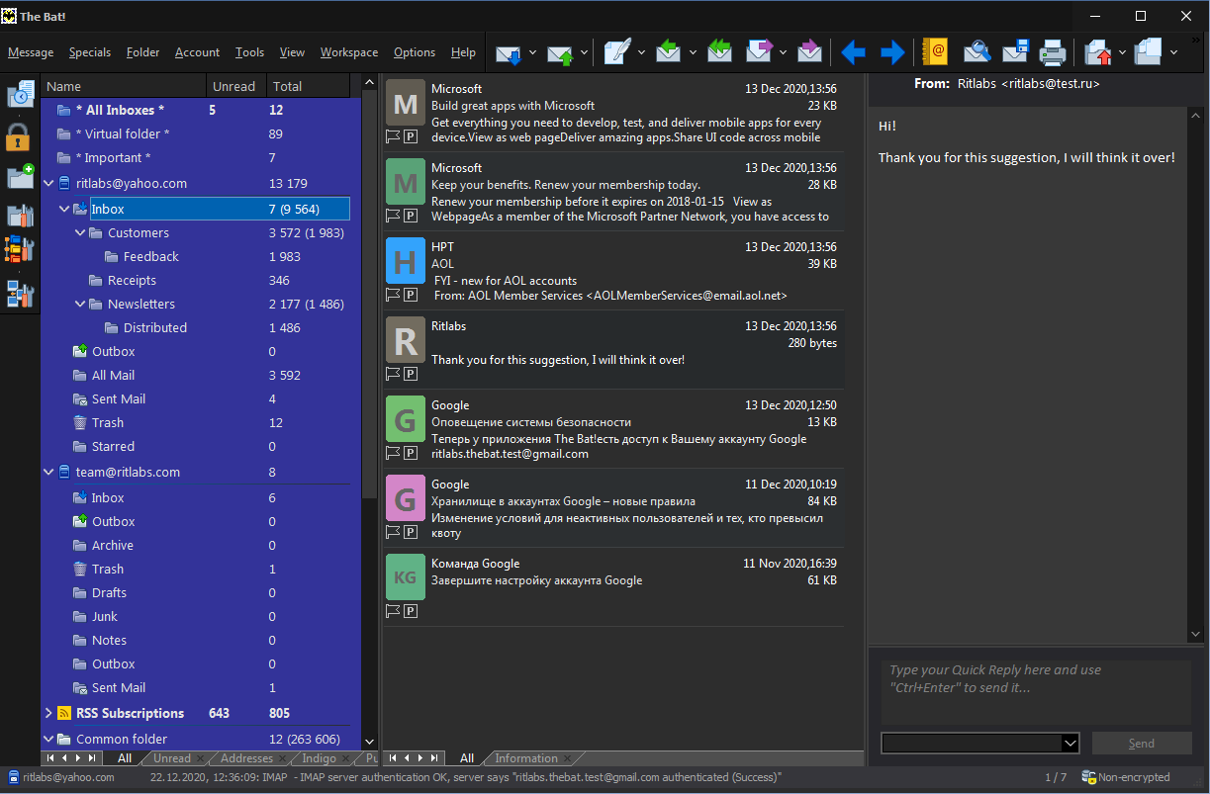
Task: Sort folders by the Name column header
Action: (x=125, y=86)
